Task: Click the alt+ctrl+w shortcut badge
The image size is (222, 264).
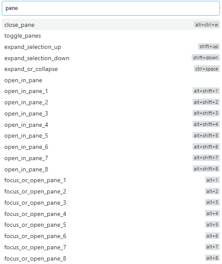Action: pos(207,25)
